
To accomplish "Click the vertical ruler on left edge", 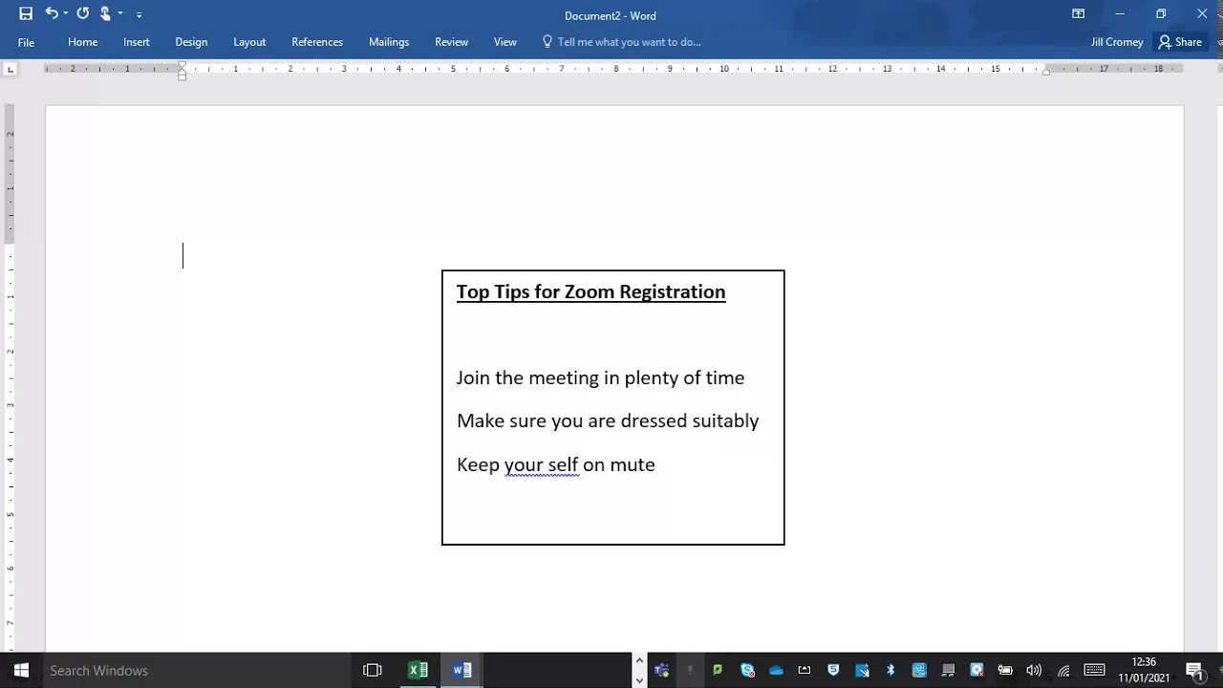I will (x=11, y=377).
